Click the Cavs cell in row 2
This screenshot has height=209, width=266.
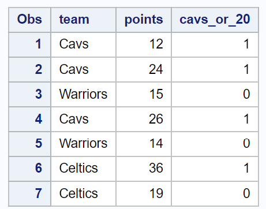tap(84, 69)
